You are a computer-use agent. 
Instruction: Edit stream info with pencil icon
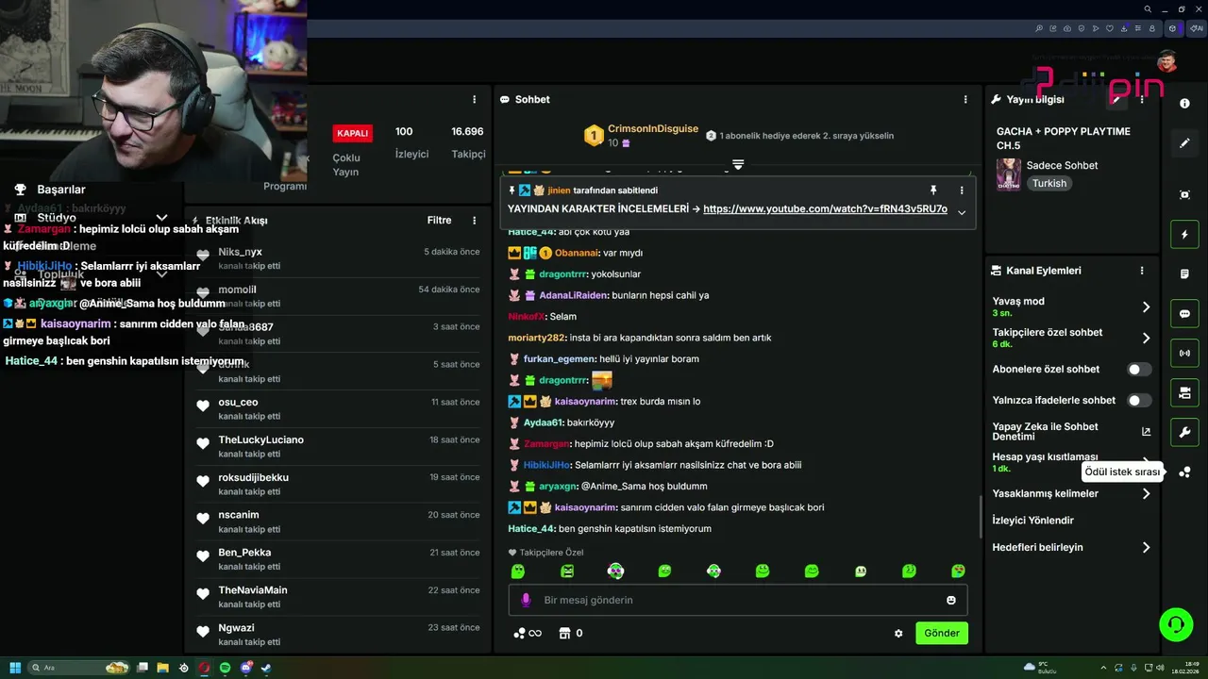(1116, 99)
